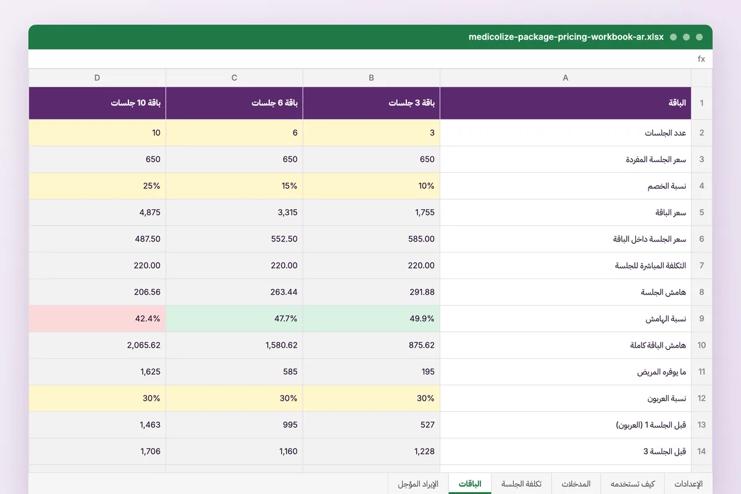Select the full package margin cell 2,065.62
This screenshot has width=741, height=494.
[98, 345]
